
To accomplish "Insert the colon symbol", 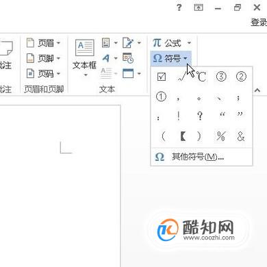I will (x=158, y=118).
